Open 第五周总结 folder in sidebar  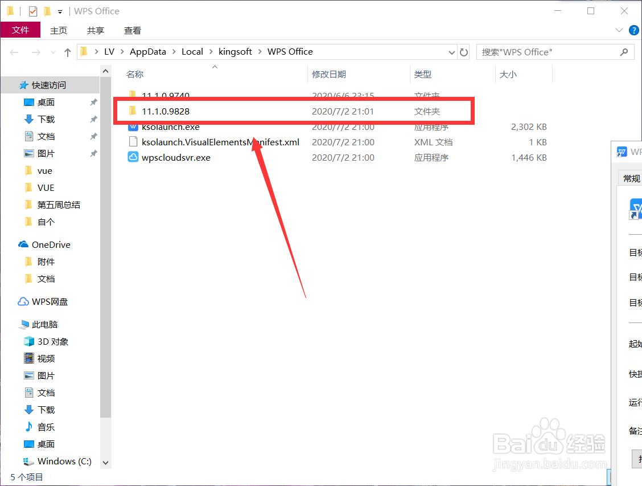coord(59,205)
